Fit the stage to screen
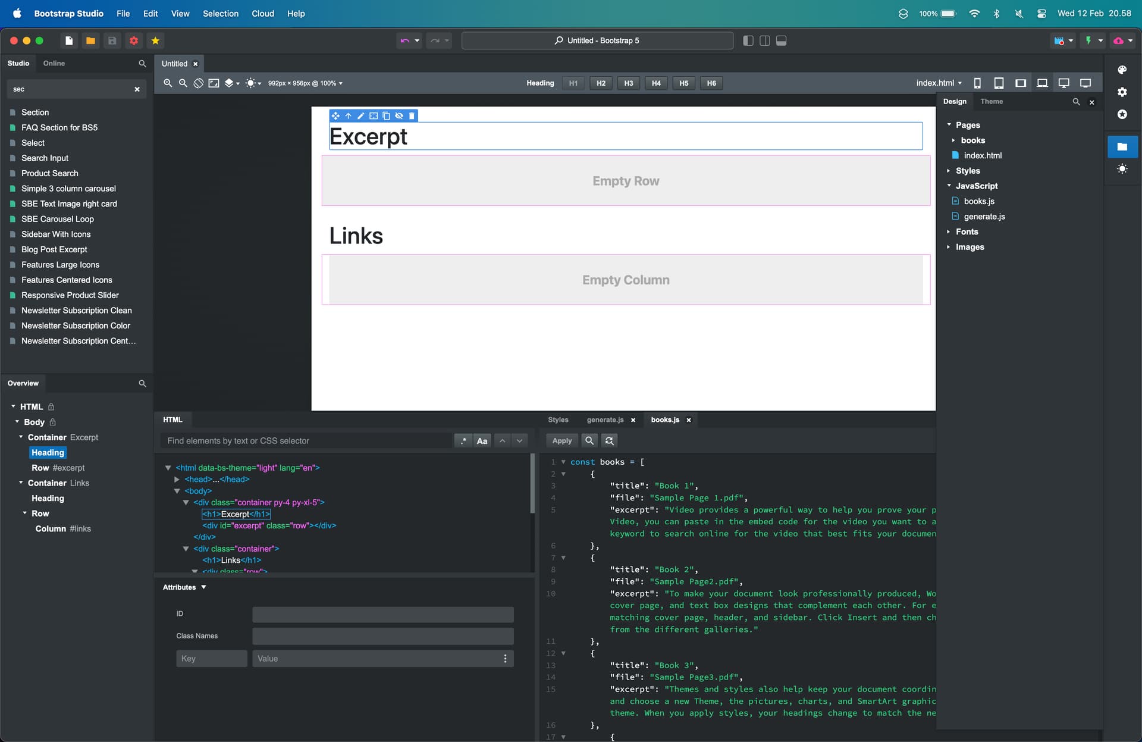 pyautogui.click(x=214, y=83)
